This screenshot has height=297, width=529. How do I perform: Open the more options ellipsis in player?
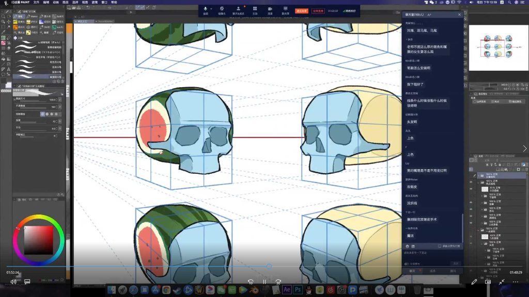pos(515,282)
